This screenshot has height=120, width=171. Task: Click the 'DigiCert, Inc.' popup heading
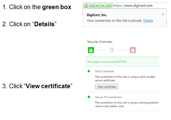coord(97,15)
